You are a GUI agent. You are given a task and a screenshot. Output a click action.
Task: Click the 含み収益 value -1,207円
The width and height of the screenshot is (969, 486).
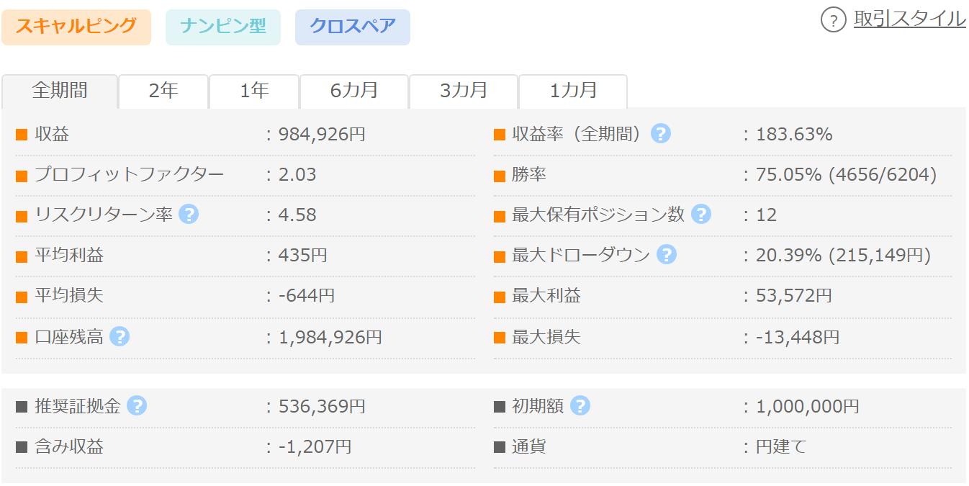pos(315,447)
